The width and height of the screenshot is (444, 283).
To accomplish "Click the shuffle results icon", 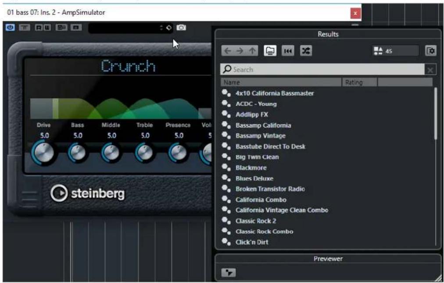I will click(x=306, y=51).
